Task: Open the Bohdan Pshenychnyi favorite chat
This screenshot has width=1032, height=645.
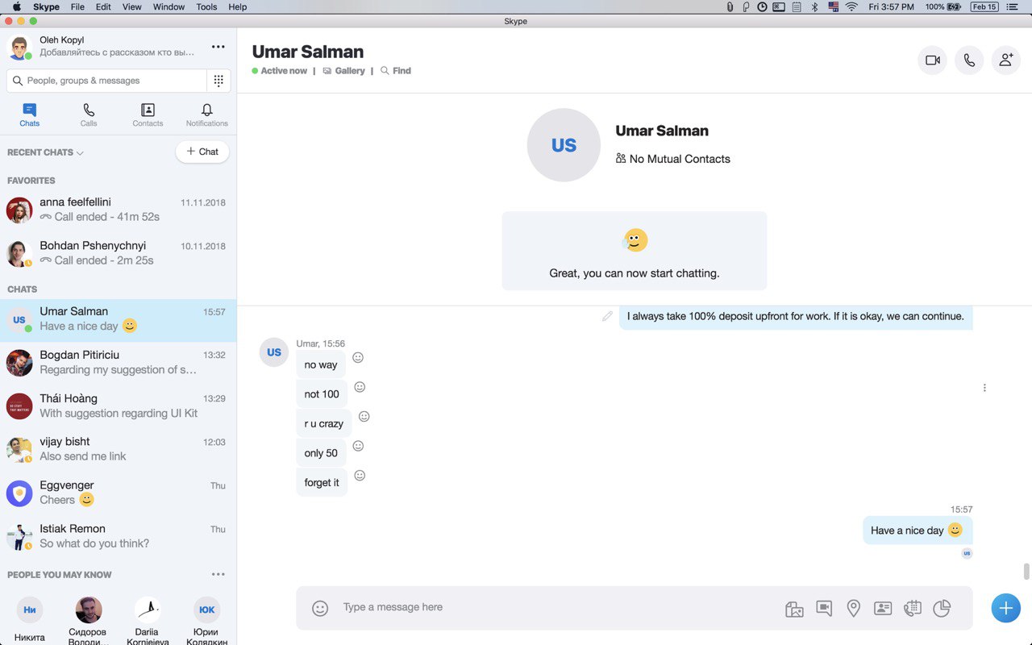Action: [x=119, y=253]
